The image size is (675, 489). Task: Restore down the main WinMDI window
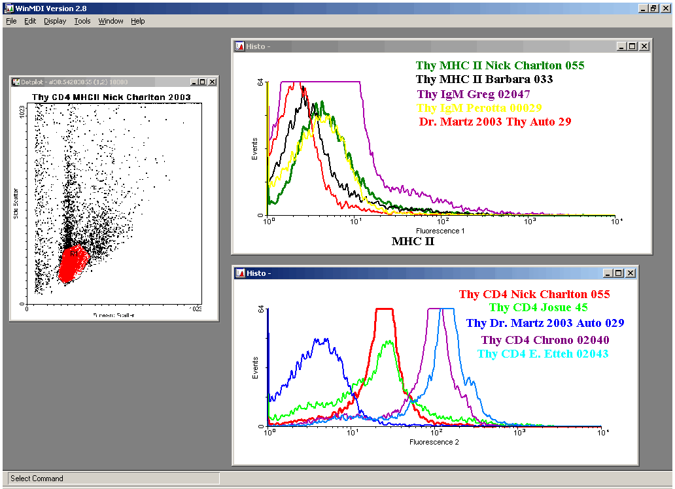pos(653,8)
